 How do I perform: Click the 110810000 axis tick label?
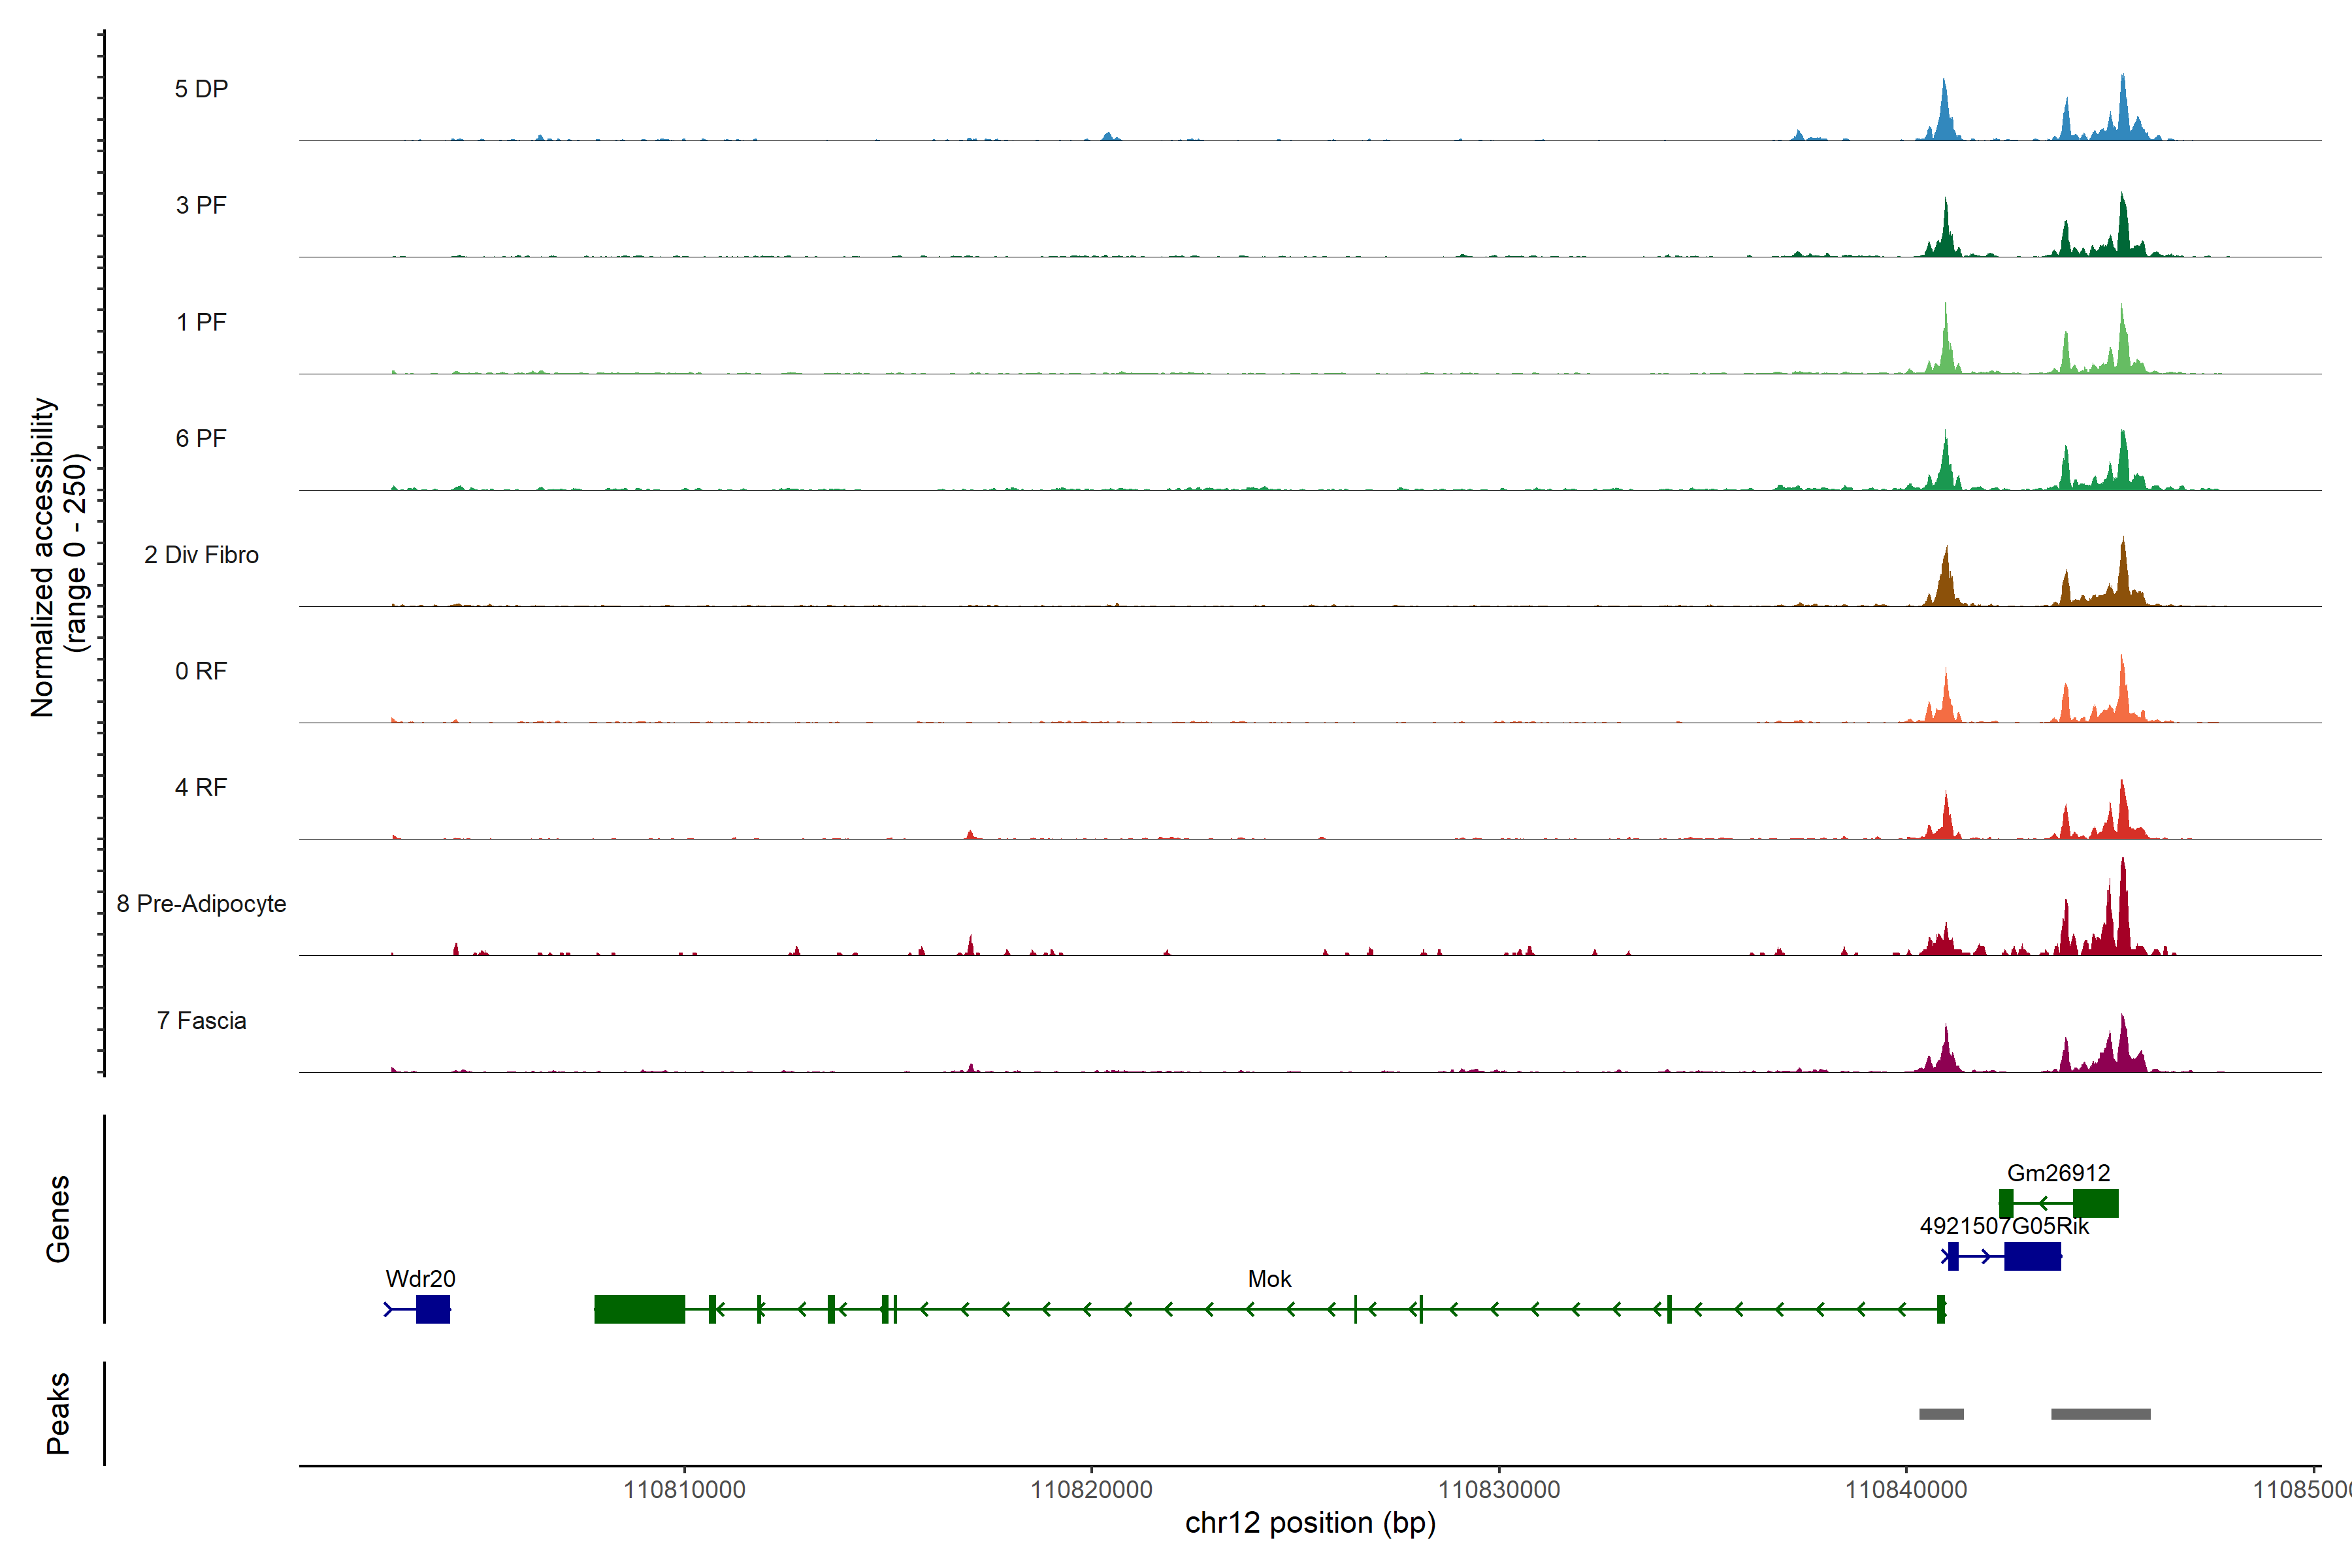pos(684,1490)
